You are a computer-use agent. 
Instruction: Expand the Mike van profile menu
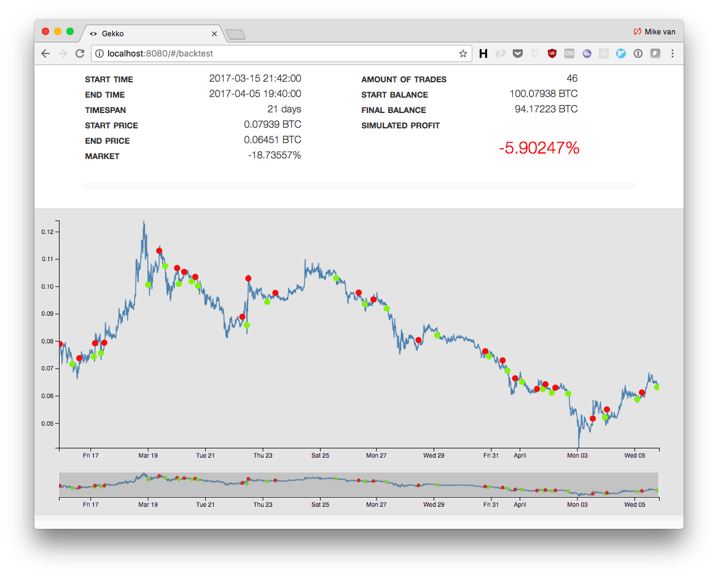point(655,31)
